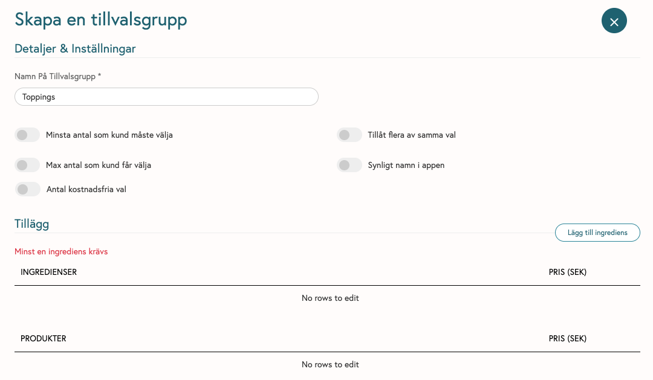Click the Tillåt flera av samma val label text
This screenshot has width=653, height=380.
pyautogui.click(x=412, y=135)
